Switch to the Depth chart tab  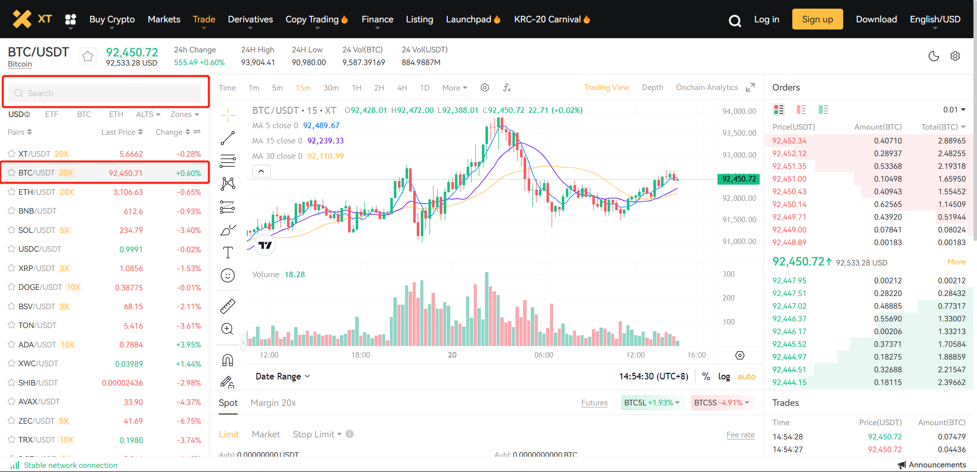coord(652,87)
